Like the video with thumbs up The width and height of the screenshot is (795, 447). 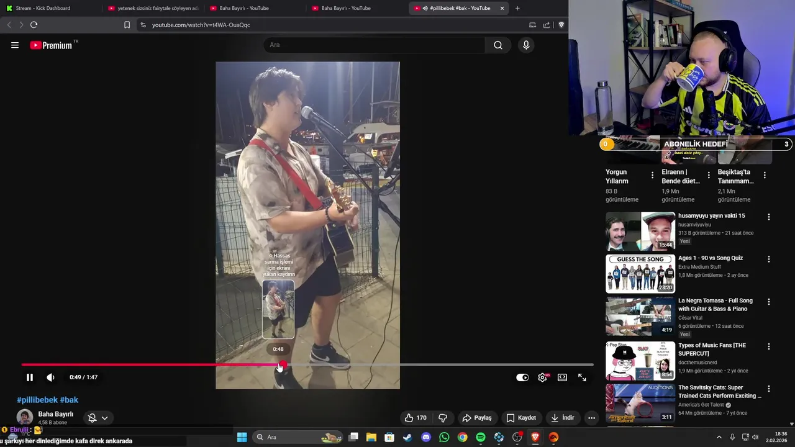[x=416, y=418]
